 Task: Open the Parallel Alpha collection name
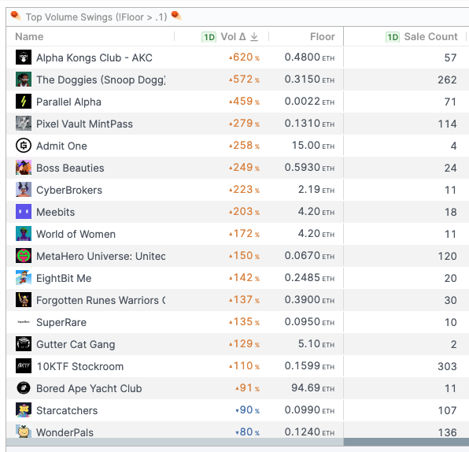coord(68,102)
